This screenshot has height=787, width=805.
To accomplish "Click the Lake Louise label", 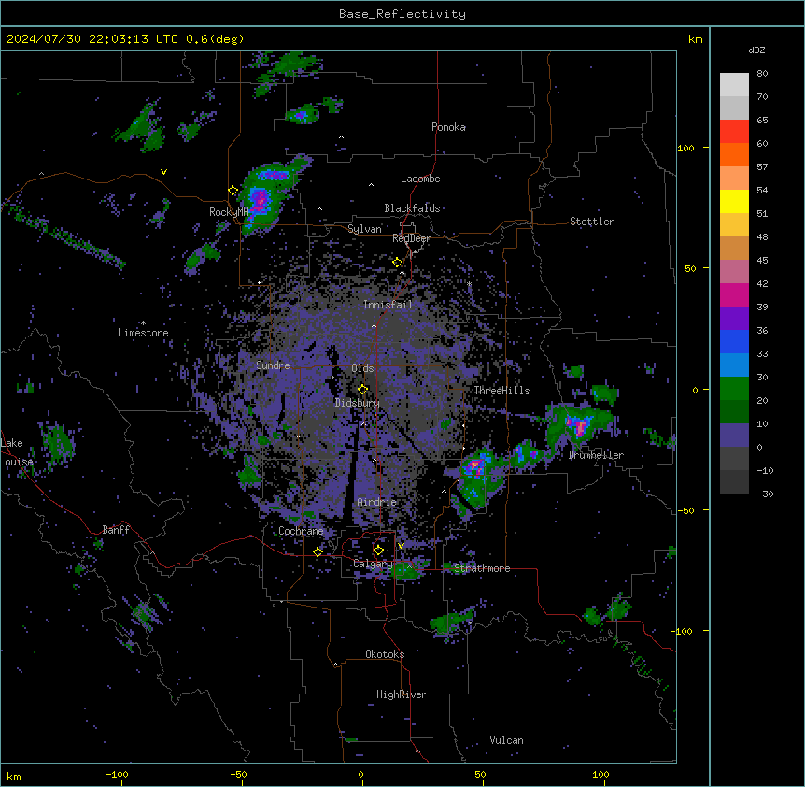I will click(x=17, y=452).
